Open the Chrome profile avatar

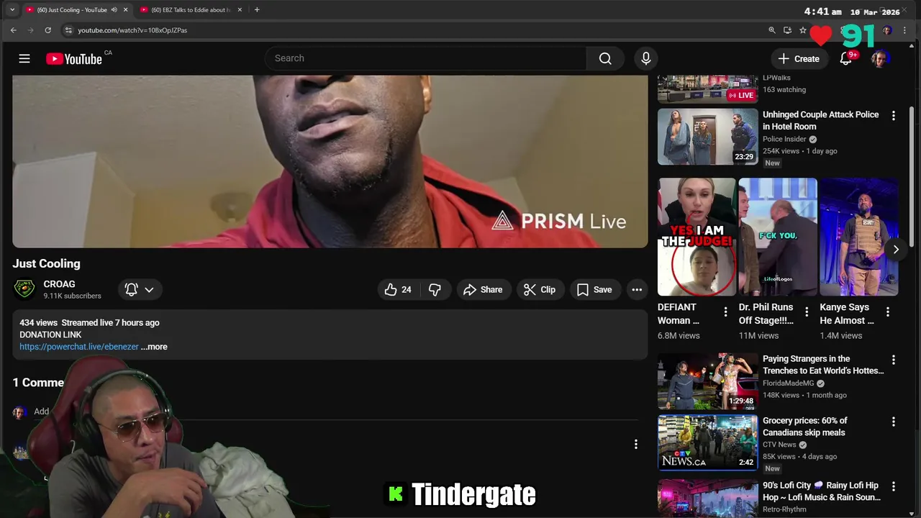[887, 30]
